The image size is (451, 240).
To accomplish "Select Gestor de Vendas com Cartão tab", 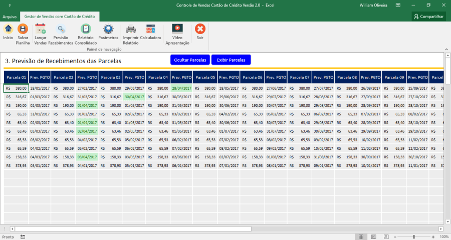I will coord(60,17).
